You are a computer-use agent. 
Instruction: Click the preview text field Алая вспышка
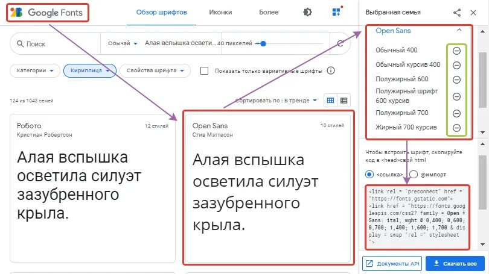(x=181, y=43)
